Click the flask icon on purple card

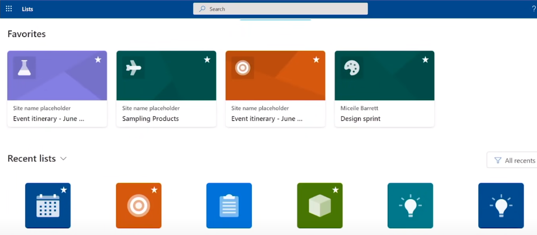coord(24,68)
